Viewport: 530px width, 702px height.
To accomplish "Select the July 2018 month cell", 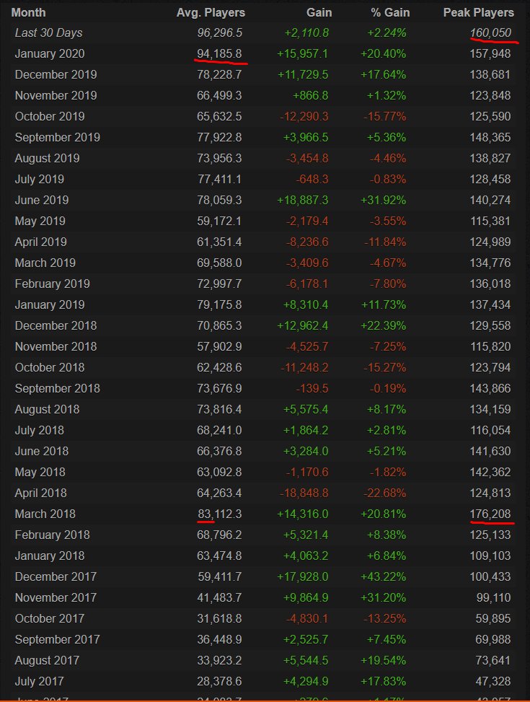I will tap(40, 430).
